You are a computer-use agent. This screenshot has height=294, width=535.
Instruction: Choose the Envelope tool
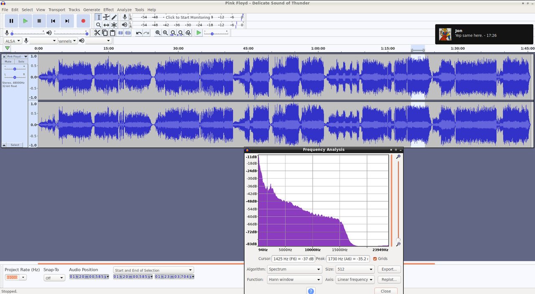point(106,17)
